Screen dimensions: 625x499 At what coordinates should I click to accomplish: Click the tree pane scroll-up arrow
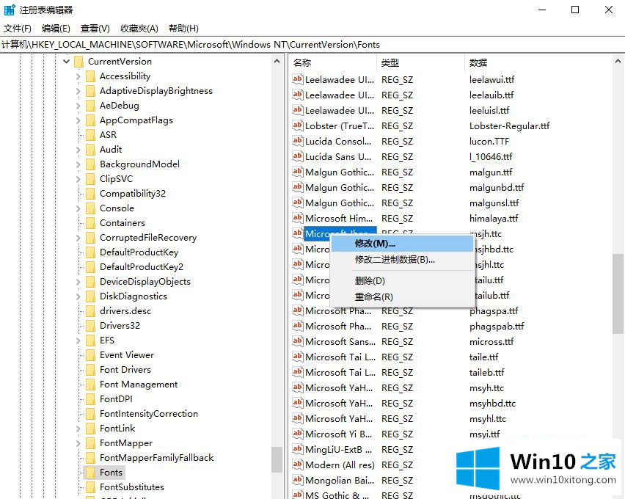point(277,62)
